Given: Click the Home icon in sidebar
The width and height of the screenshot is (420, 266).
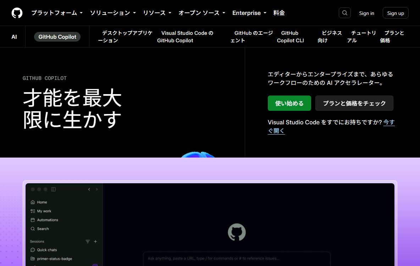Looking at the screenshot, I should point(33,202).
